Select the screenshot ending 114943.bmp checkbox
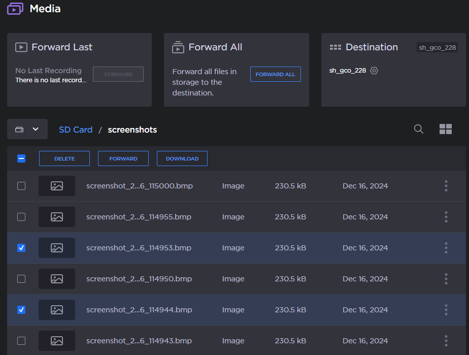Screen dimensions: 469x355 [x=21, y=341]
